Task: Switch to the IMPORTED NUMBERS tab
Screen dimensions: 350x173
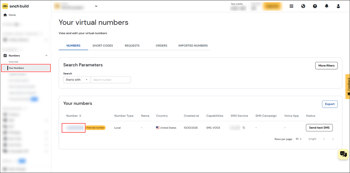Action: [x=193, y=46]
